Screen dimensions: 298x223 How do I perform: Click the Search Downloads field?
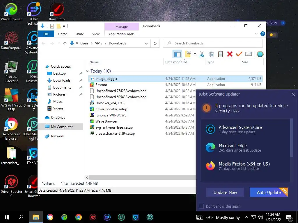[x=213, y=43]
